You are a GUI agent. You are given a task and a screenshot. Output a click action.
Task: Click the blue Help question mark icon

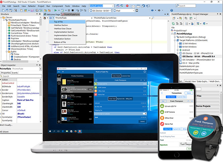tap(172, 10)
